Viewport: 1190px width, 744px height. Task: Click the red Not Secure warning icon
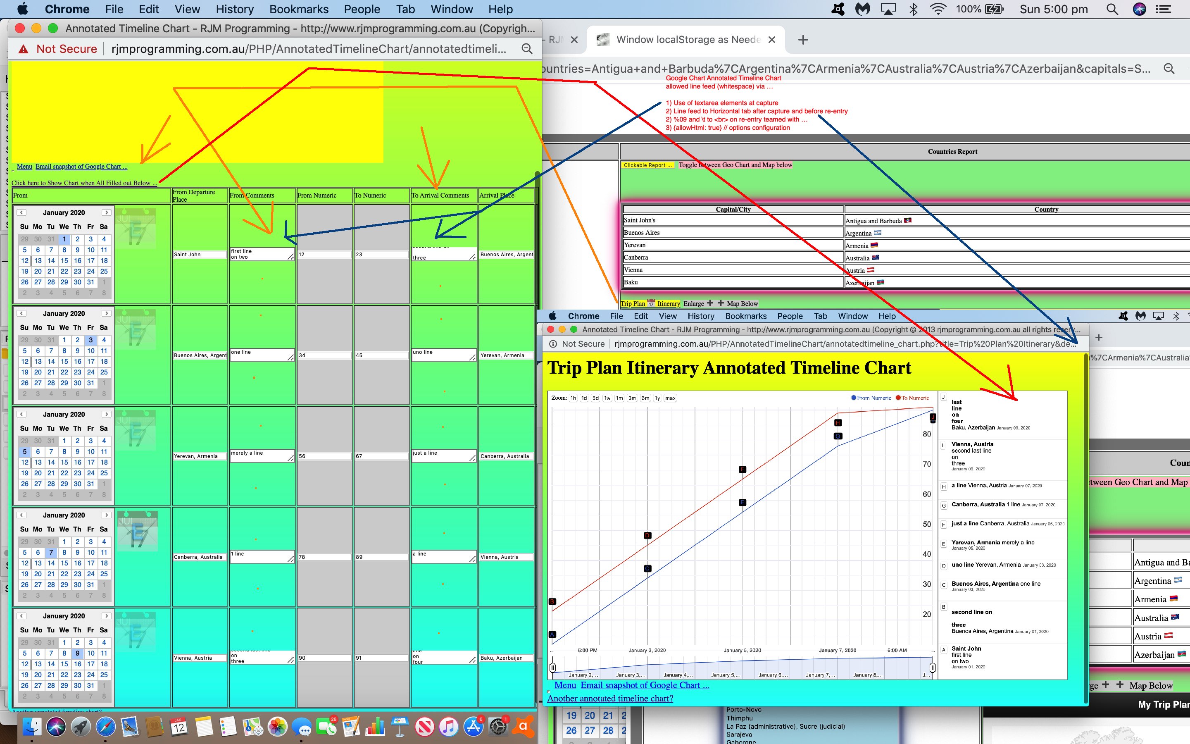tap(23, 49)
